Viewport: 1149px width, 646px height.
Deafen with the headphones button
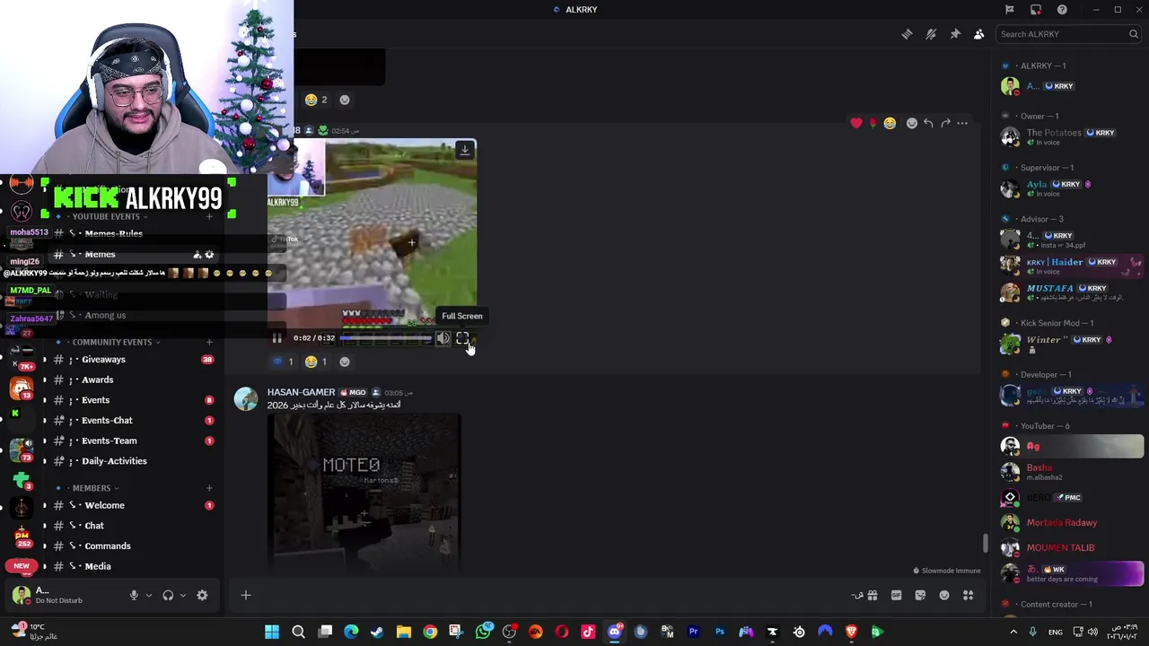pos(168,595)
